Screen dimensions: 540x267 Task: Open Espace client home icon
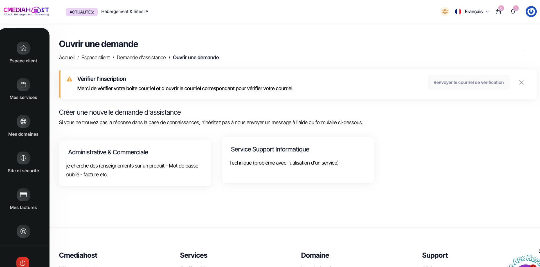[23, 48]
